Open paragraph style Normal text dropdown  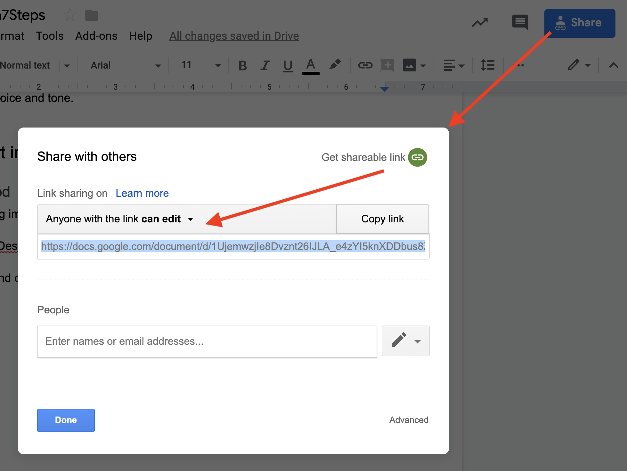35,66
